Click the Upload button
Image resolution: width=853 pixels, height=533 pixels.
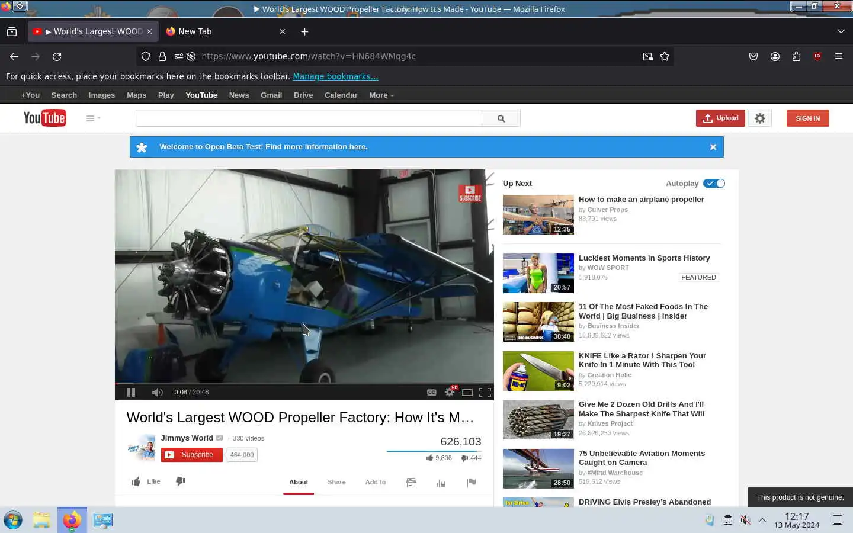click(720, 118)
